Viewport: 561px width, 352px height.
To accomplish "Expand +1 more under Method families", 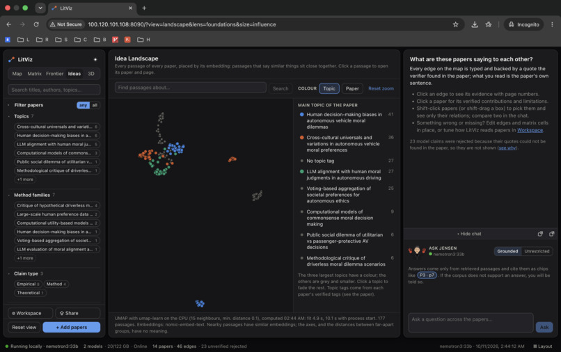I will 25,258.
